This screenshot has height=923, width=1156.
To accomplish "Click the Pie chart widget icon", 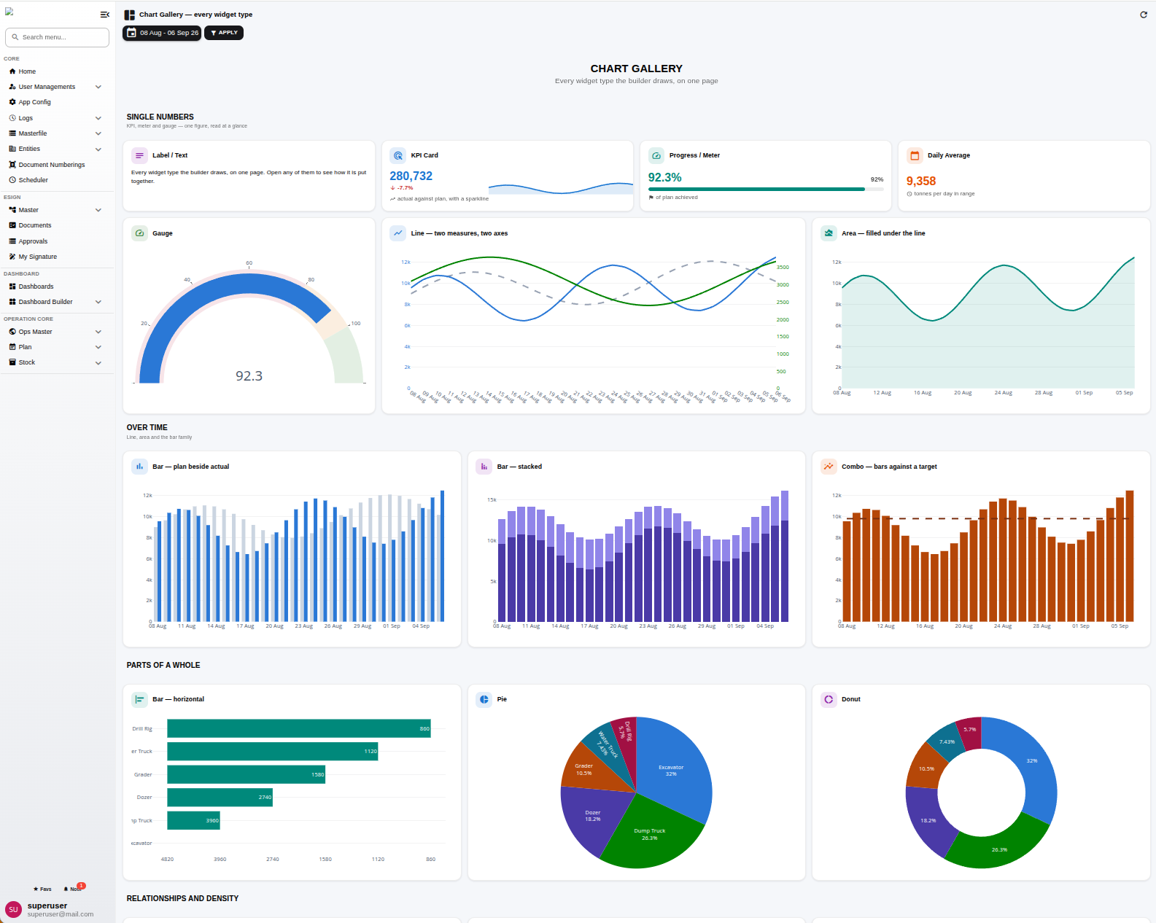I will point(484,699).
